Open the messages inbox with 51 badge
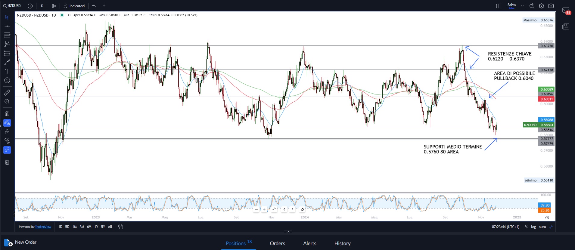This screenshot has height=250, width=575. pos(566,11)
